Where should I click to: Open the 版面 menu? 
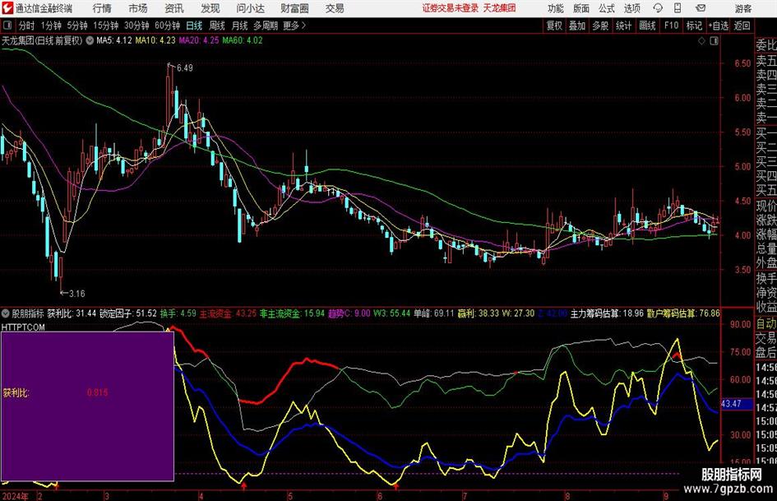(580, 8)
